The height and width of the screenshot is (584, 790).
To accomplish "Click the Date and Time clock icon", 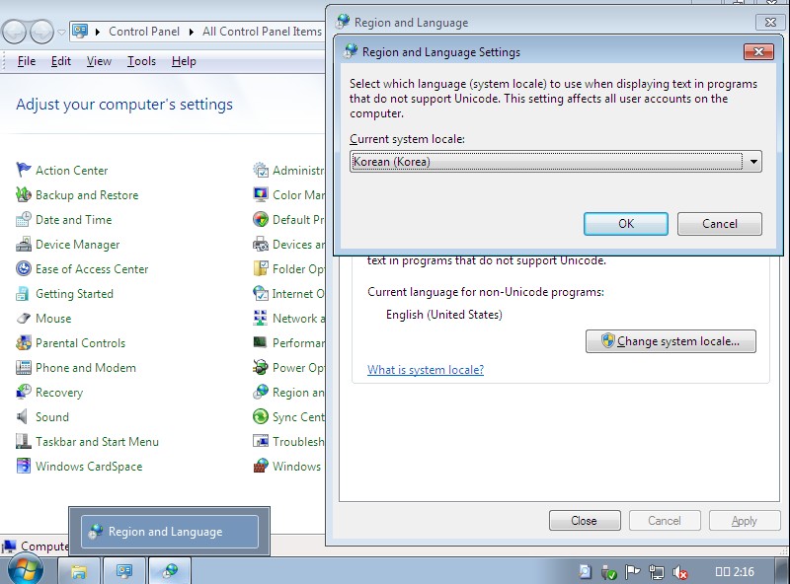I will (x=23, y=220).
